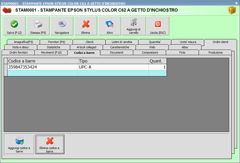Select the Movimenti (F10) tab
The width and height of the screenshot is (240, 163).
tap(51, 52)
